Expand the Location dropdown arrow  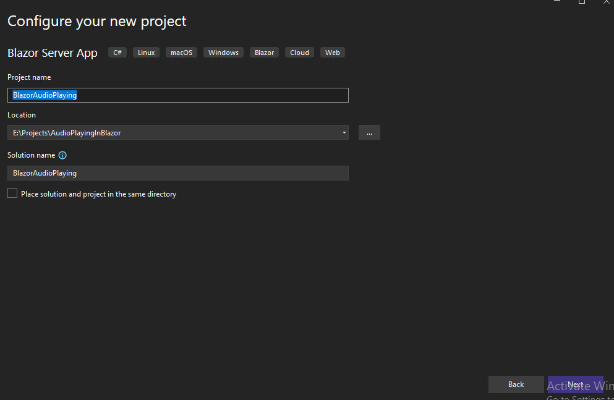click(344, 132)
